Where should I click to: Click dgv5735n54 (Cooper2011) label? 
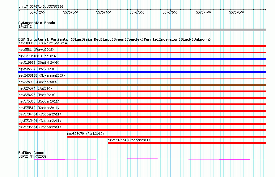click(x=40, y=121)
